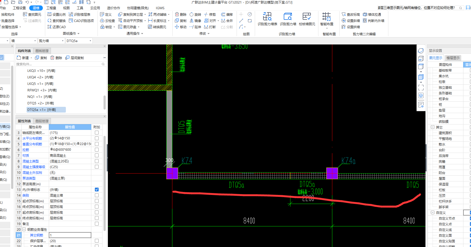Switch to the 图纸管理 tab
This screenshot has width=471, height=247.
[42, 51]
